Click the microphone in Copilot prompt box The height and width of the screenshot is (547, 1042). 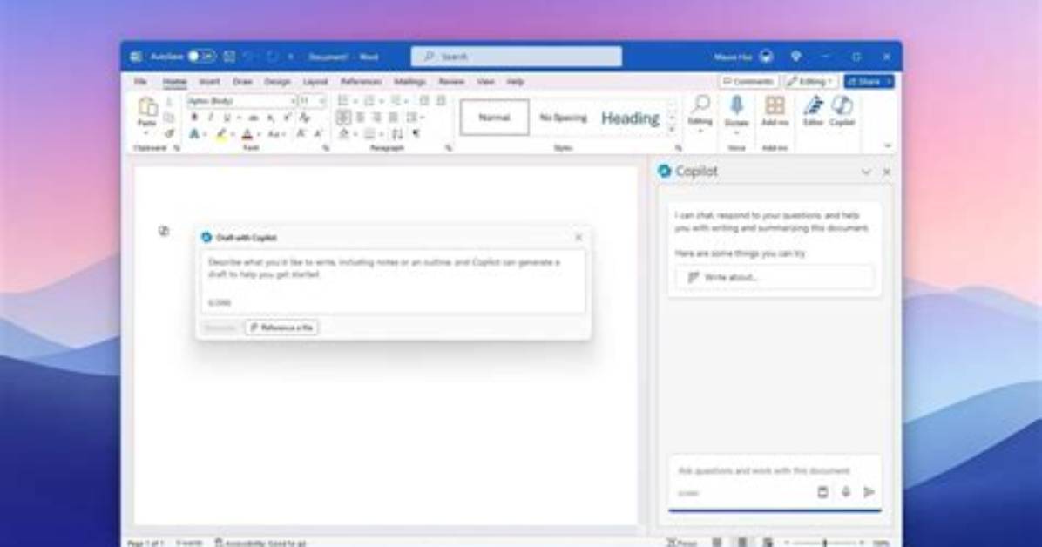coord(846,492)
